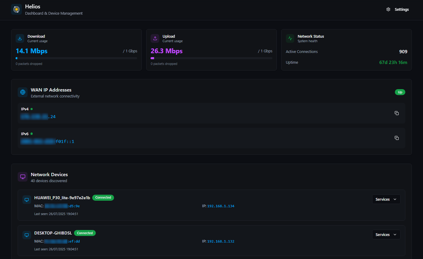
Task: Click the Upload usage progress bar
Action: [x=211, y=58]
